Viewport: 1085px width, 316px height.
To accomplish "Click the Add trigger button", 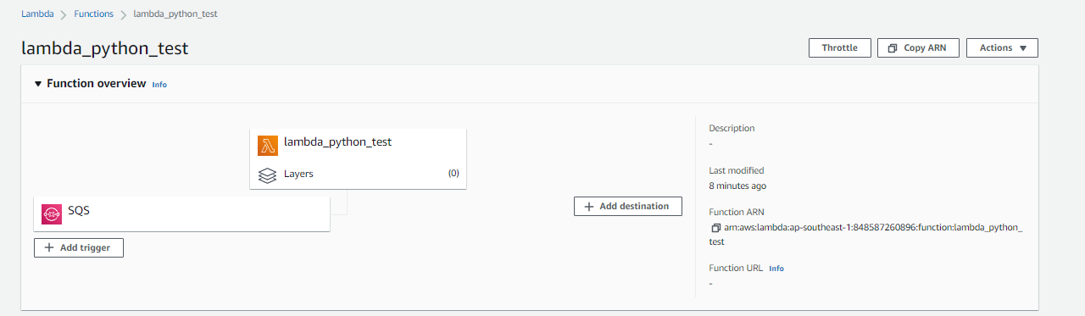I will pyautogui.click(x=79, y=247).
